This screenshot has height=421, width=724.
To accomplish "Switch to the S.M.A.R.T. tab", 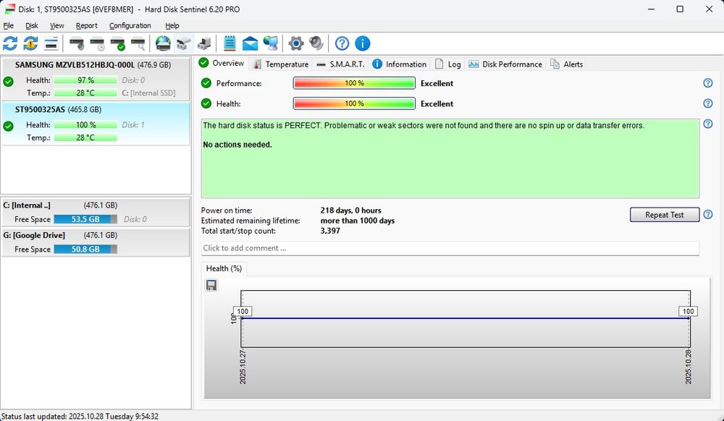I will 340,64.
